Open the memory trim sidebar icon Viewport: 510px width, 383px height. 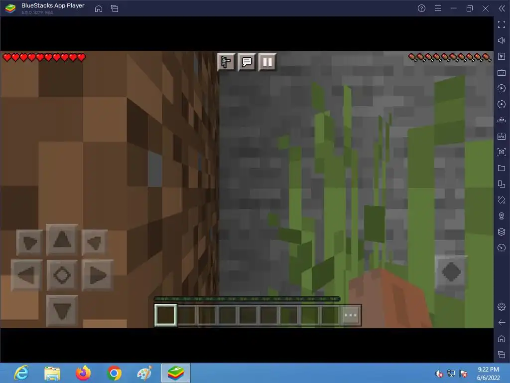tap(502, 120)
